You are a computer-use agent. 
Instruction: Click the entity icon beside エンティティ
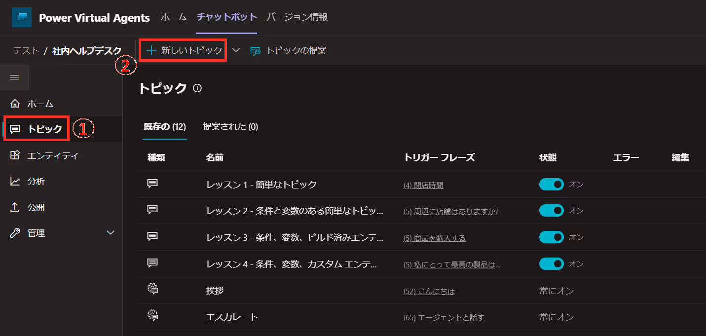click(x=15, y=155)
